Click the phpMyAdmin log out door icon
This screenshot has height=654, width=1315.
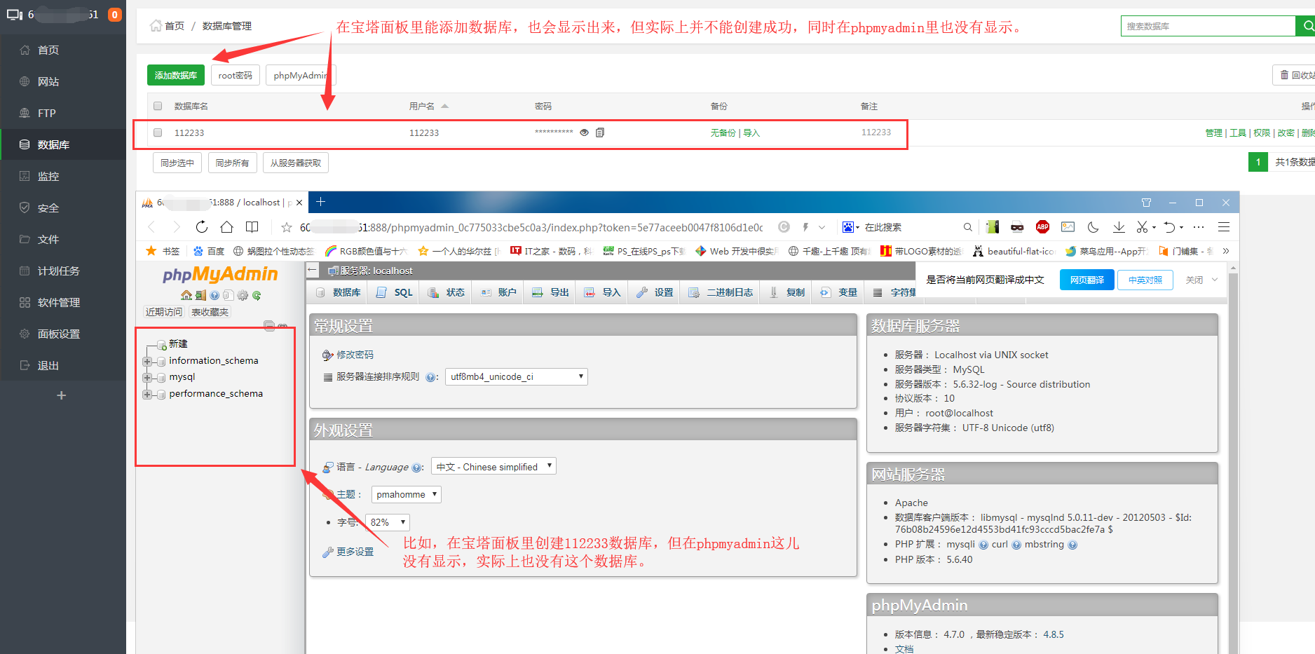pos(200,296)
